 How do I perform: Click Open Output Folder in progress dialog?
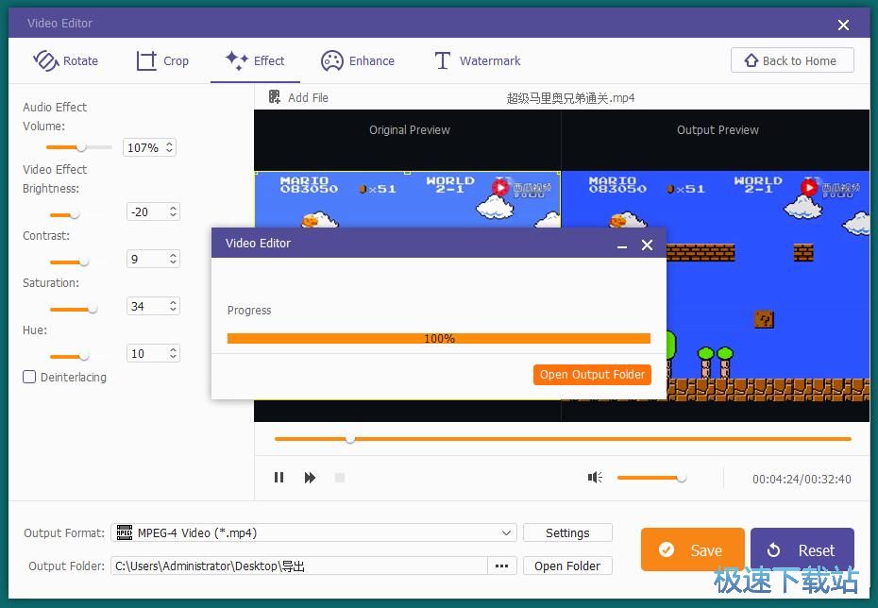592,375
